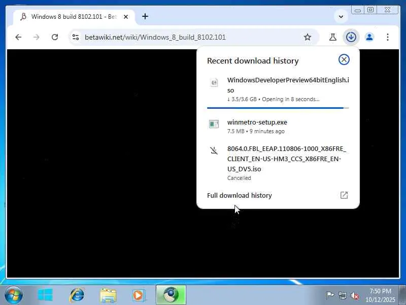Screen dimensions: 406x305
Task: Open Chrome Labs flask icon
Action: [x=333, y=37]
